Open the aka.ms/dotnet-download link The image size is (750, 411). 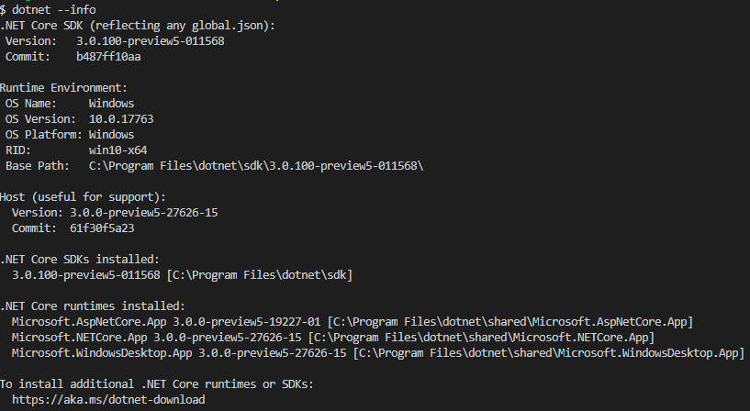pyautogui.click(x=108, y=399)
